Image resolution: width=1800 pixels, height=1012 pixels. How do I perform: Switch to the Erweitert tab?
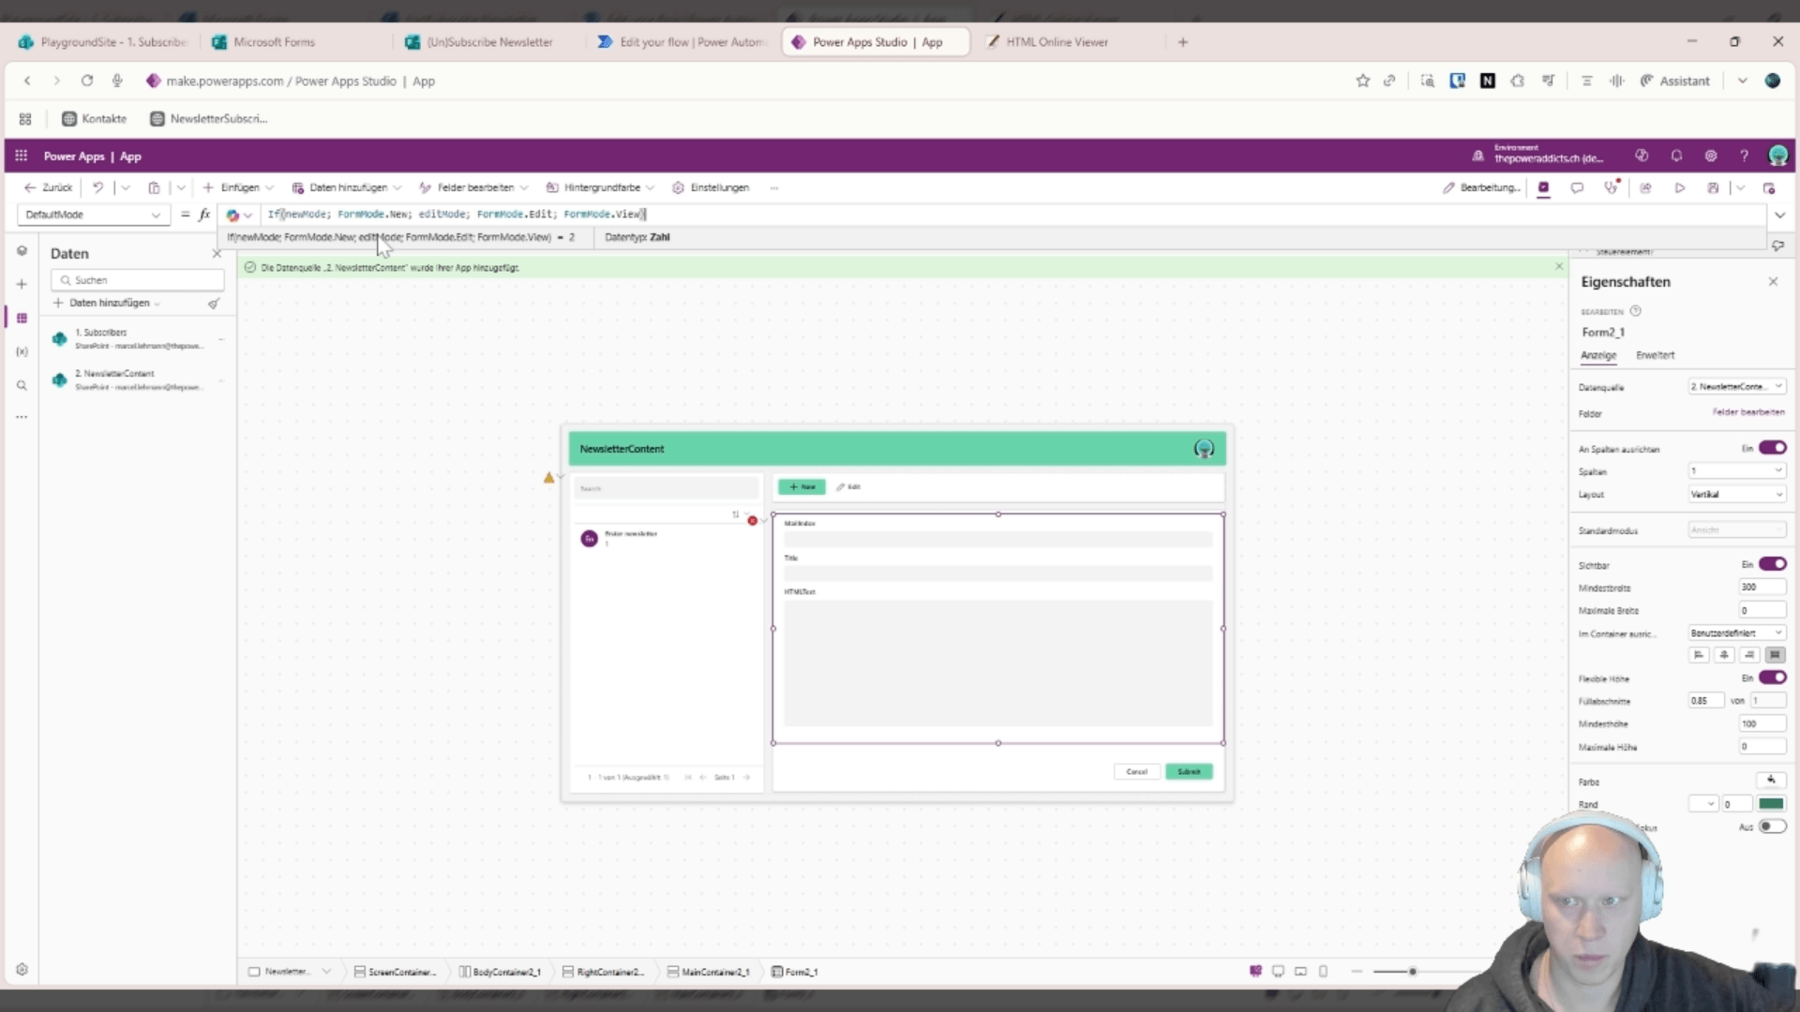click(x=1655, y=355)
